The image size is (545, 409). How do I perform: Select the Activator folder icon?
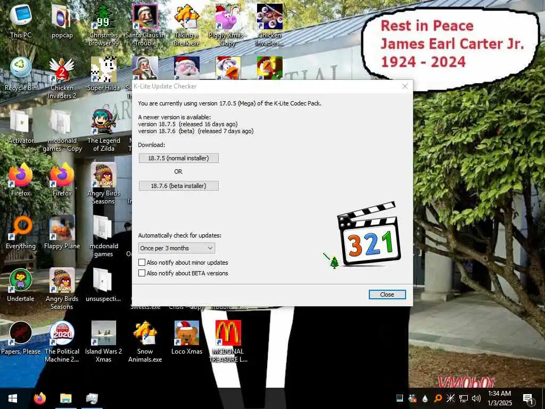(21, 127)
